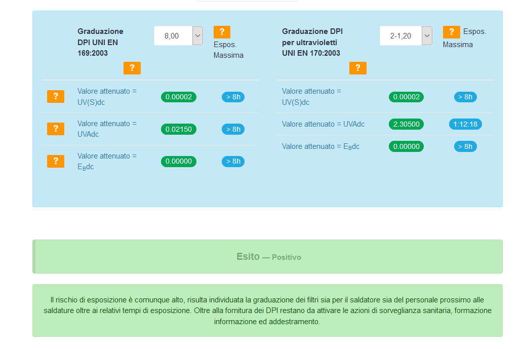Click help icon beside the 8,00 dropdown
Image resolution: width=523 pixels, height=349 pixels.
tap(222, 32)
